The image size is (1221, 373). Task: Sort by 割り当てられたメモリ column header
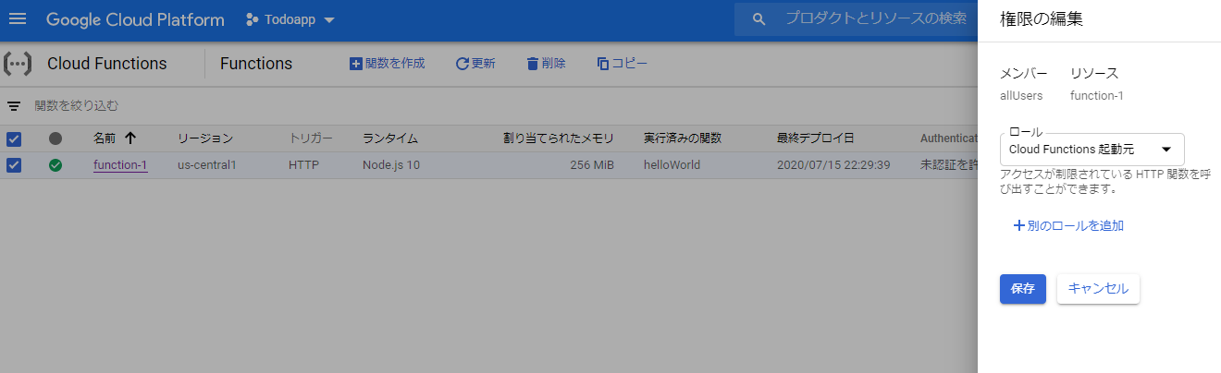[559, 138]
